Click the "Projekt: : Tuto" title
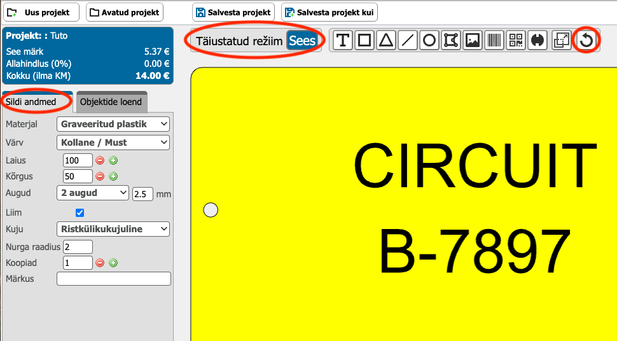617x341 pixels. [37, 36]
